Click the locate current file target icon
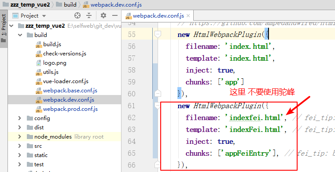335x172 pixels. [77, 15]
